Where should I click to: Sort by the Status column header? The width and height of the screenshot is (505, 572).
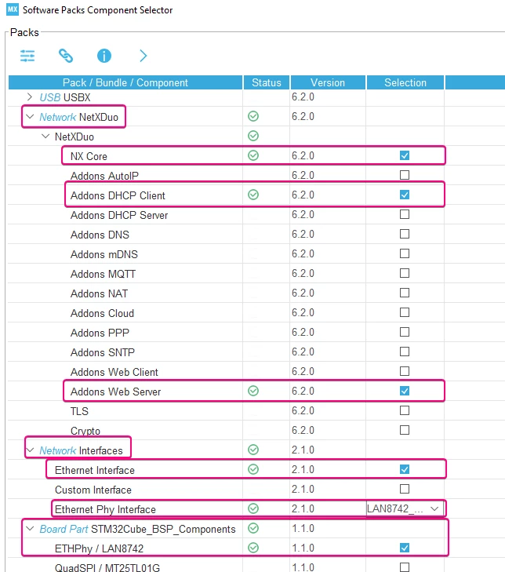267,82
